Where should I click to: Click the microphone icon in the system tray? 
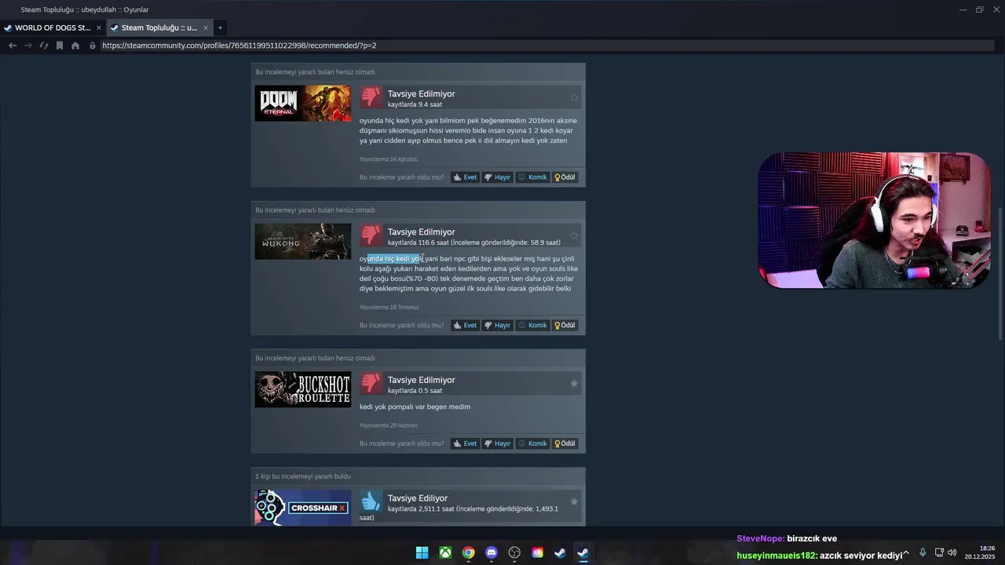tap(923, 552)
